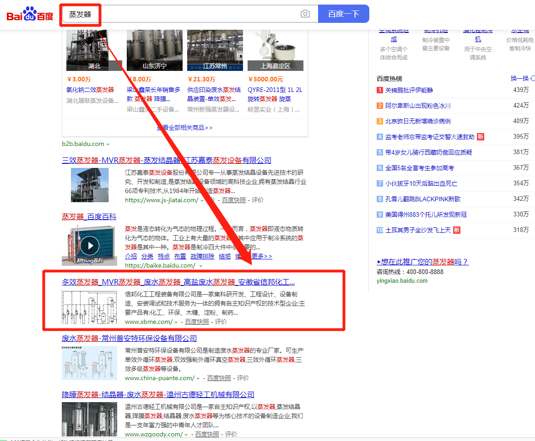The height and width of the screenshot is (441, 535).
Task: Open the 布置 section link in 百科 result
Action: 180,257
